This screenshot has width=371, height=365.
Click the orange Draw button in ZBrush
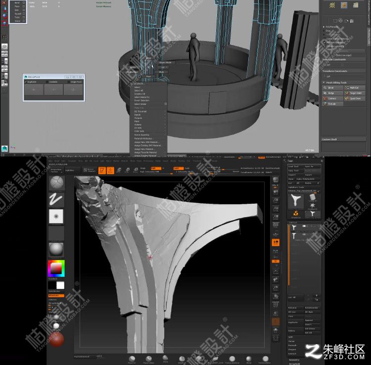pos(110,171)
